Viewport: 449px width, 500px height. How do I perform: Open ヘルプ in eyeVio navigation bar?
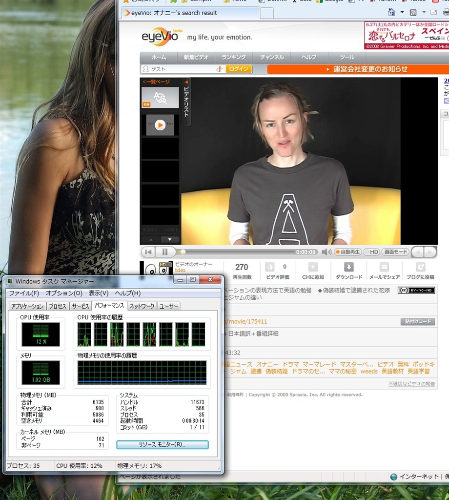[309, 58]
